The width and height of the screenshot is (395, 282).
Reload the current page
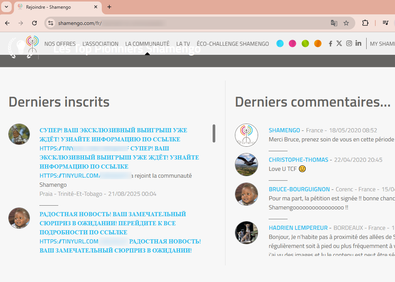(34, 23)
